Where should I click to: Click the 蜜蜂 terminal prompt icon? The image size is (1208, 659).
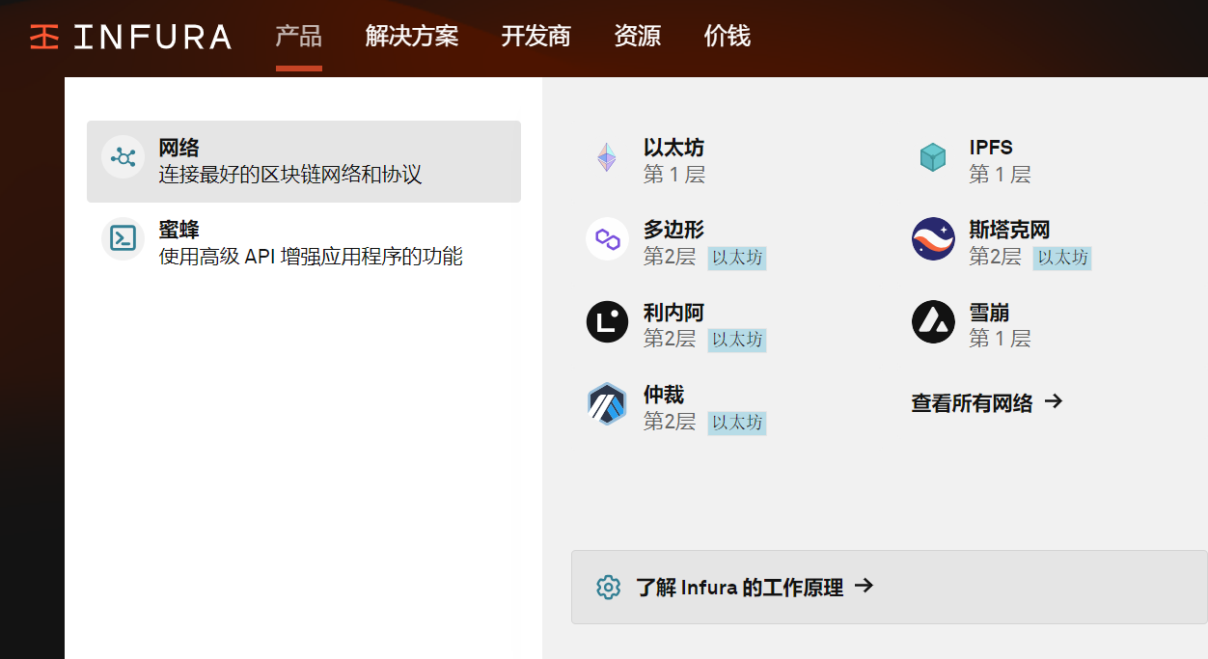[123, 239]
